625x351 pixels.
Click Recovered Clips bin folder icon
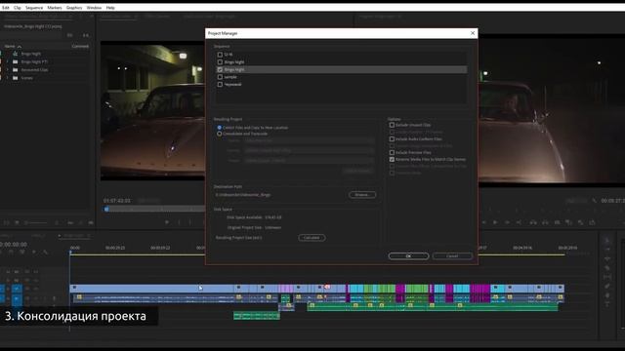tap(16, 70)
